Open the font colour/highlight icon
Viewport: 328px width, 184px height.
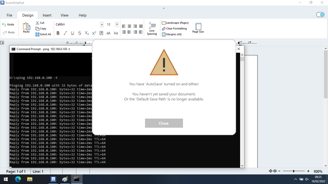(101, 33)
